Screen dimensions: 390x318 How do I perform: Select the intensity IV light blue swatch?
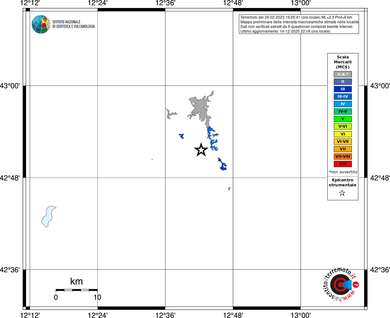pyautogui.click(x=343, y=104)
